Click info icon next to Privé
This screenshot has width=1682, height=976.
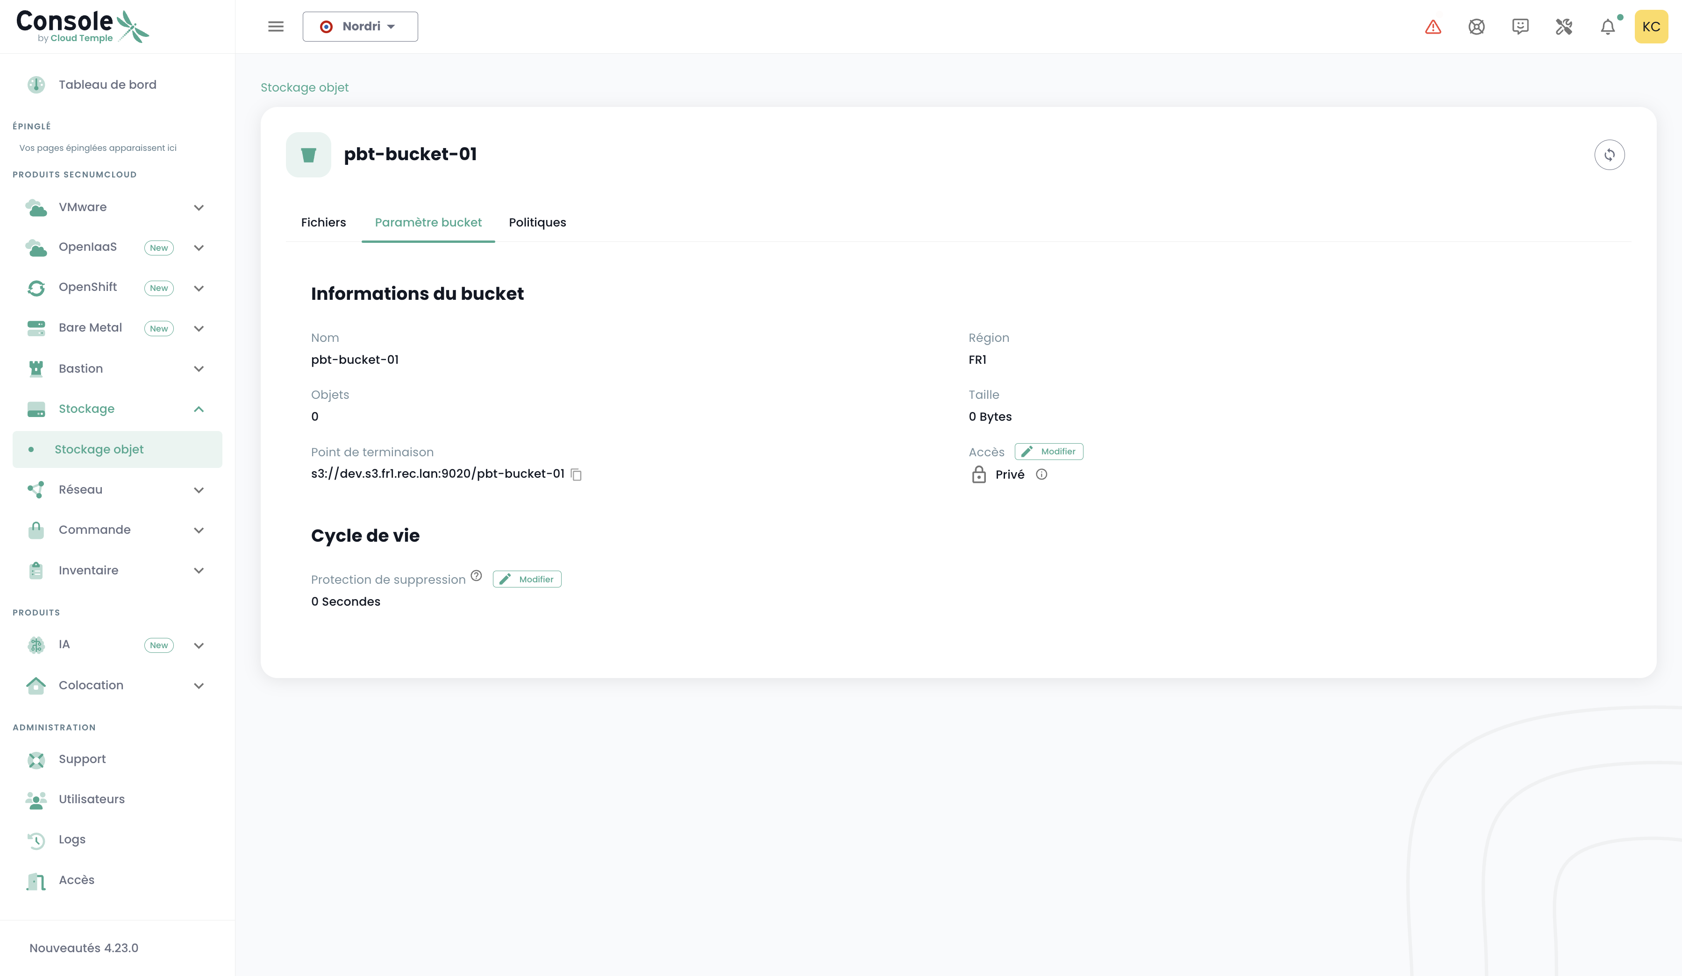(x=1041, y=474)
